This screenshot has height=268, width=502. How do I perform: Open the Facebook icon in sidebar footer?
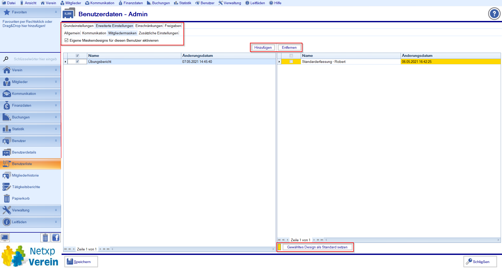56,238
